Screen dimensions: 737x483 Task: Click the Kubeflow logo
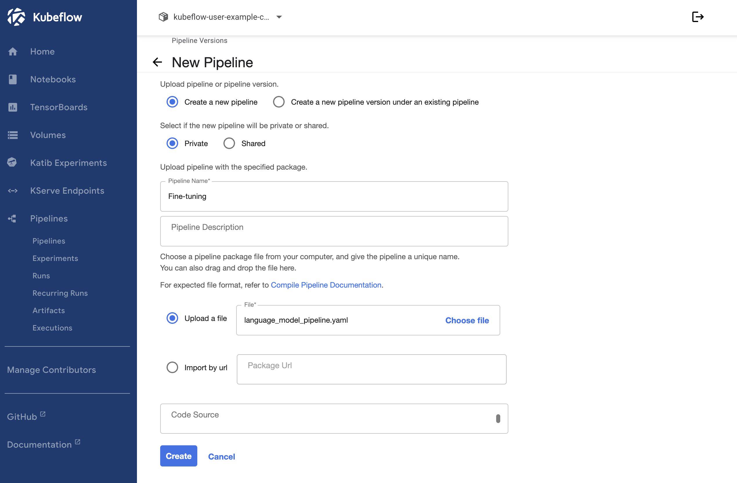pos(45,17)
